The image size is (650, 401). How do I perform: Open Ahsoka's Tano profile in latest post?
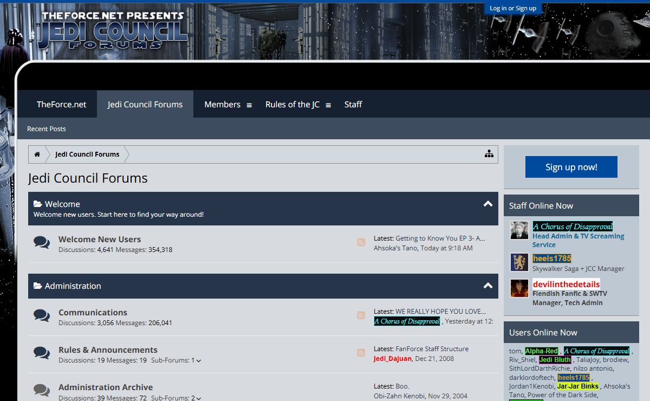pos(395,248)
